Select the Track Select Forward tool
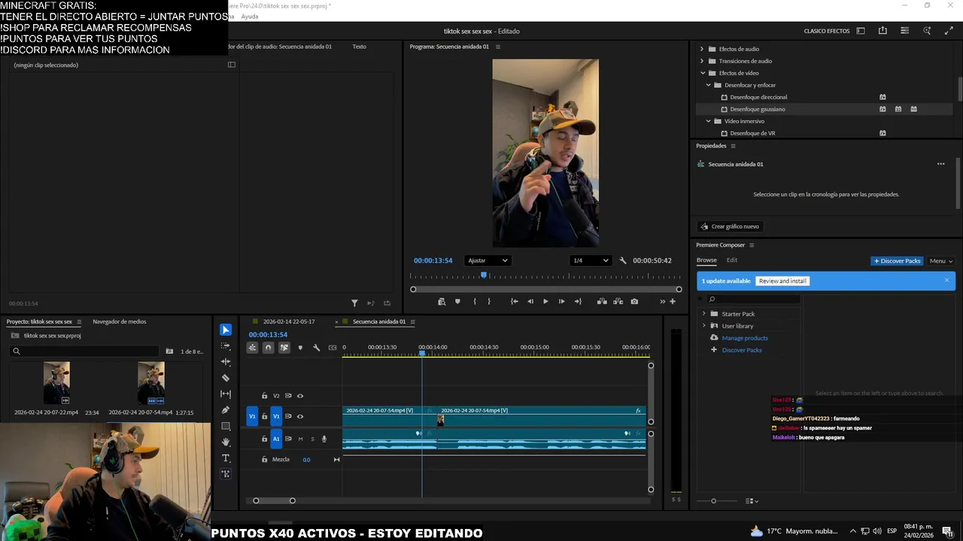Image resolution: width=963 pixels, height=541 pixels. click(226, 346)
